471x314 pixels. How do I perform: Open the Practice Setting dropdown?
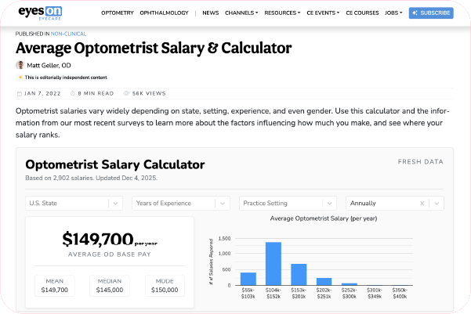(288, 203)
